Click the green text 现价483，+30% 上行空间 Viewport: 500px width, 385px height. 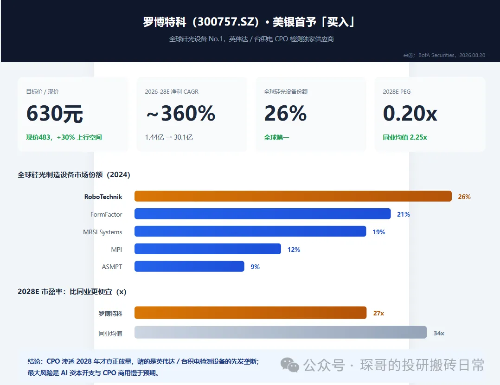64,137
